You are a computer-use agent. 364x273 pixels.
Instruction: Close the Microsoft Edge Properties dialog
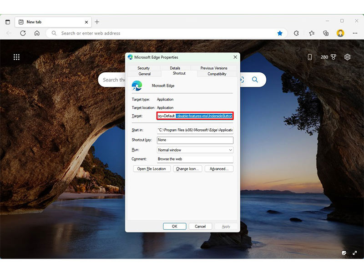(235, 57)
